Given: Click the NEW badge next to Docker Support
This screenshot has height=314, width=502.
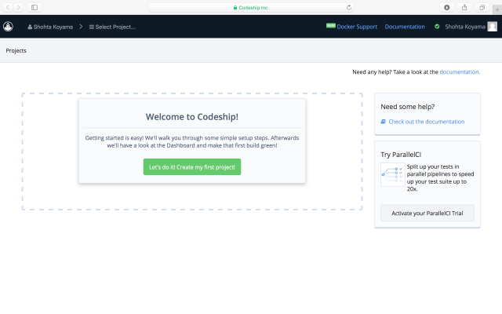Looking at the screenshot, I should point(331,26).
